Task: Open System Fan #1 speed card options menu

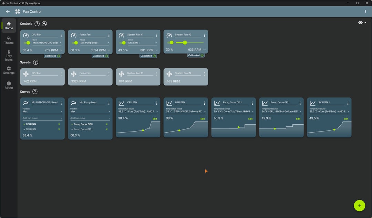Action: click(x=157, y=74)
